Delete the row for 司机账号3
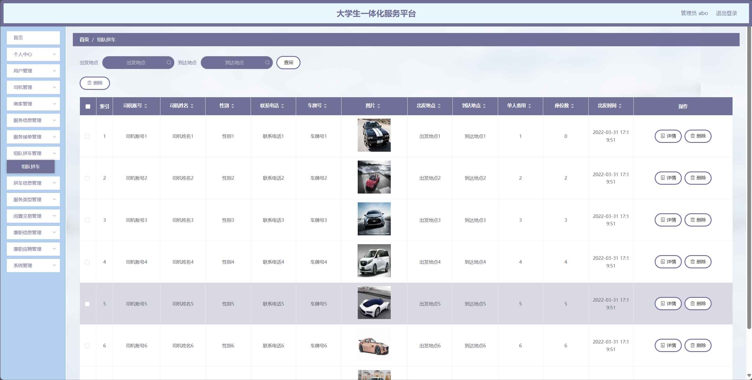This screenshot has height=380, width=752. tap(698, 220)
